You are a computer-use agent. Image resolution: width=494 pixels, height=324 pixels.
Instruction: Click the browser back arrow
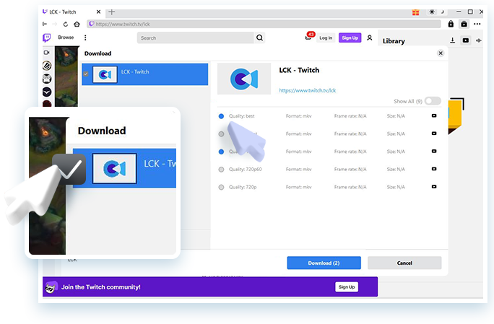click(45, 24)
